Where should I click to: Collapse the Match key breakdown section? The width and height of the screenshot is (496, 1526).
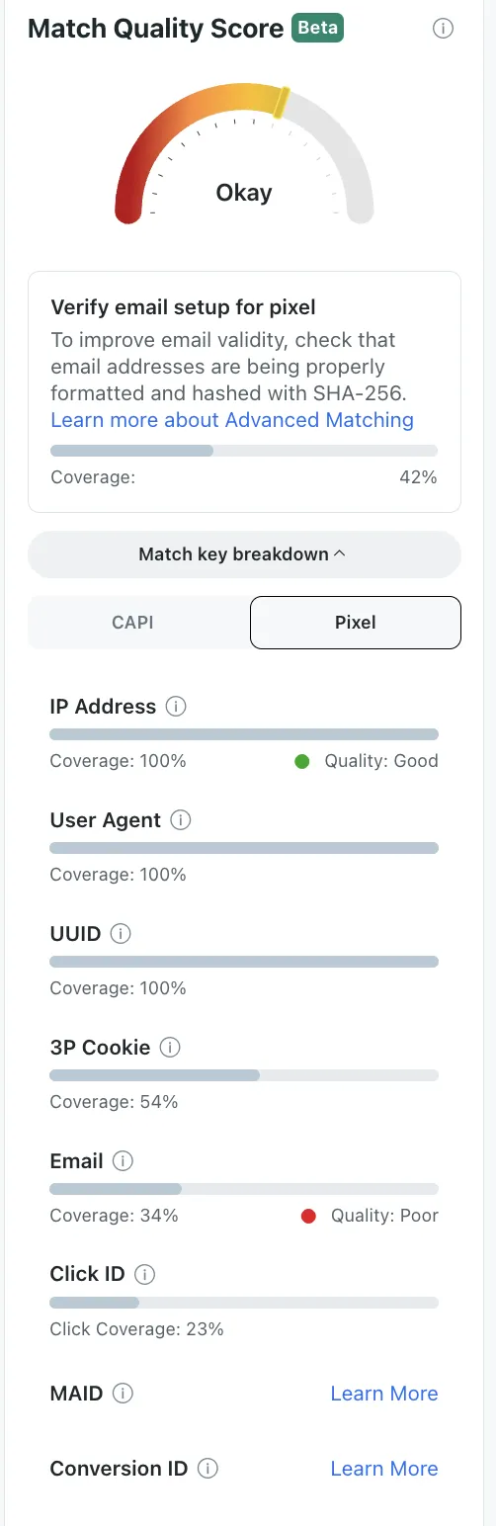pyautogui.click(x=244, y=554)
